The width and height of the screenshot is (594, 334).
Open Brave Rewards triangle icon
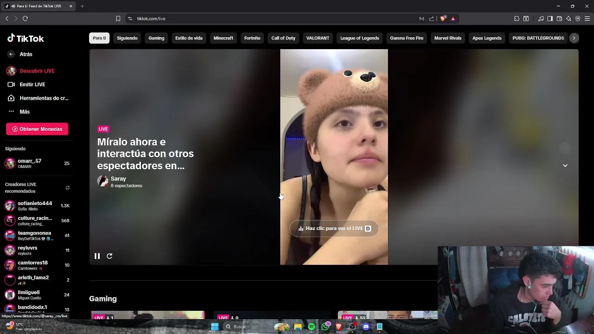453,19
